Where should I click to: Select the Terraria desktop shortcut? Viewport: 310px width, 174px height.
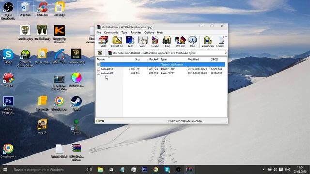77,127
